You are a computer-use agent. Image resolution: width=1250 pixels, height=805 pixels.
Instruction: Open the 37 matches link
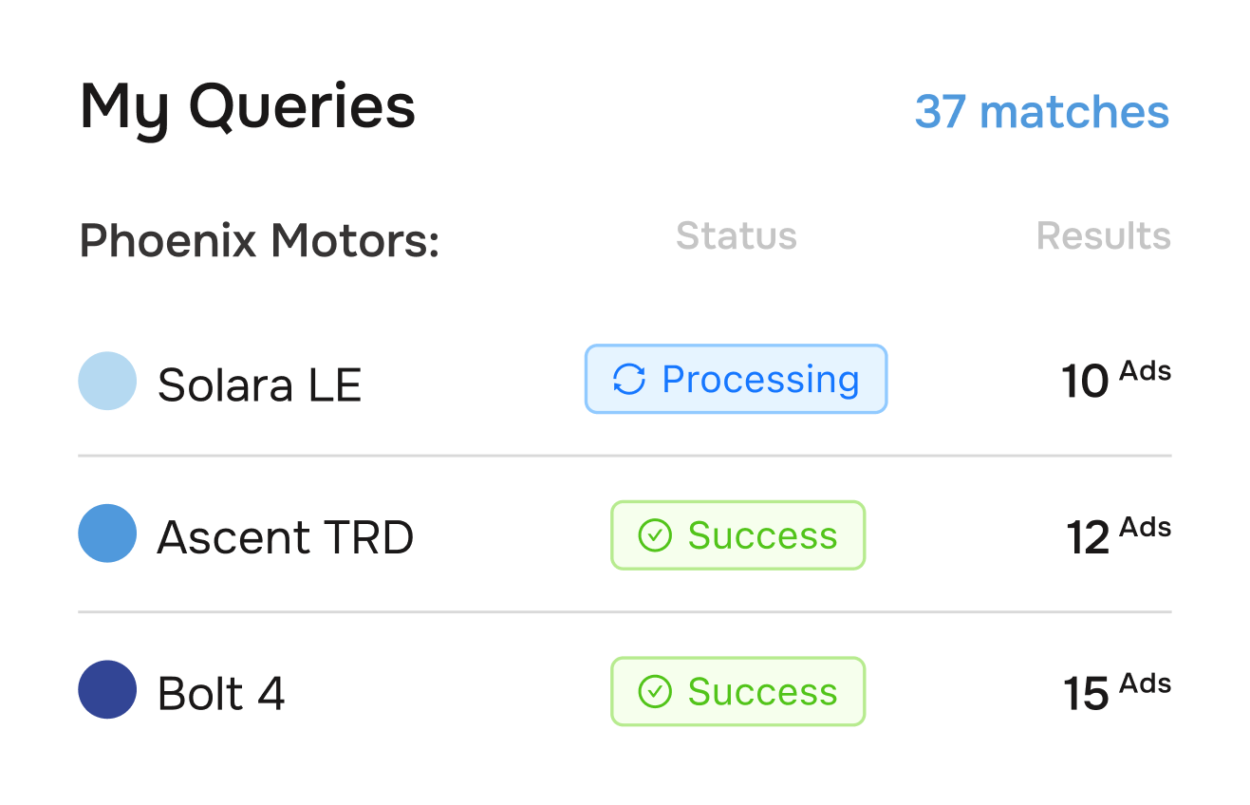1042,112
